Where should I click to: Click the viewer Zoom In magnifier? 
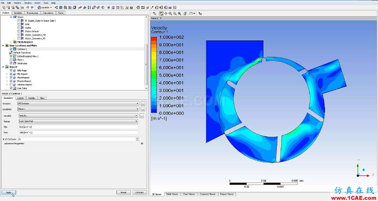[170, 14]
